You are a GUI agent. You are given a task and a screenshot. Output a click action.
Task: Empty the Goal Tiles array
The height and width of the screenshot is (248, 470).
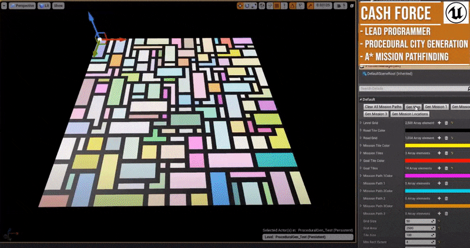click(446, 168)
